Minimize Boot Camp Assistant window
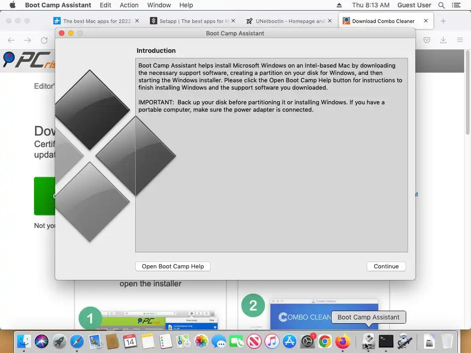The image size is (471, 353). [71, 33]
